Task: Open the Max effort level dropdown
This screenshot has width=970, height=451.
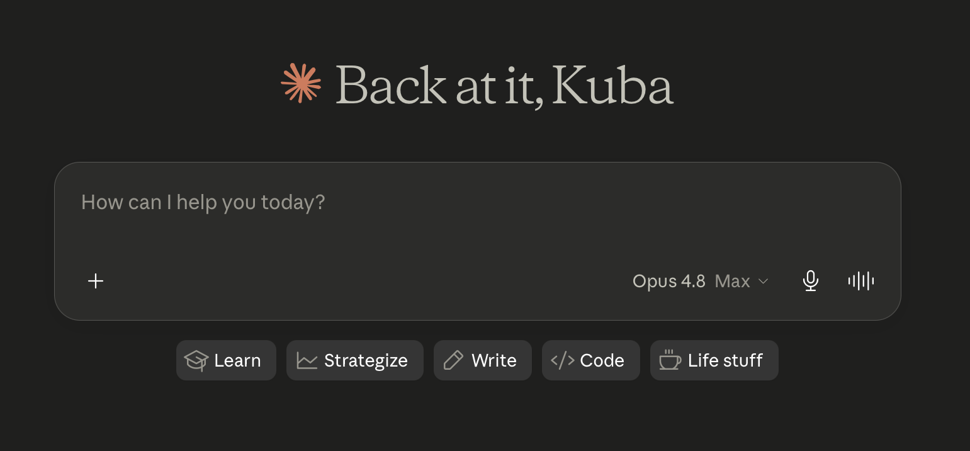Action: tap(732, 281)
